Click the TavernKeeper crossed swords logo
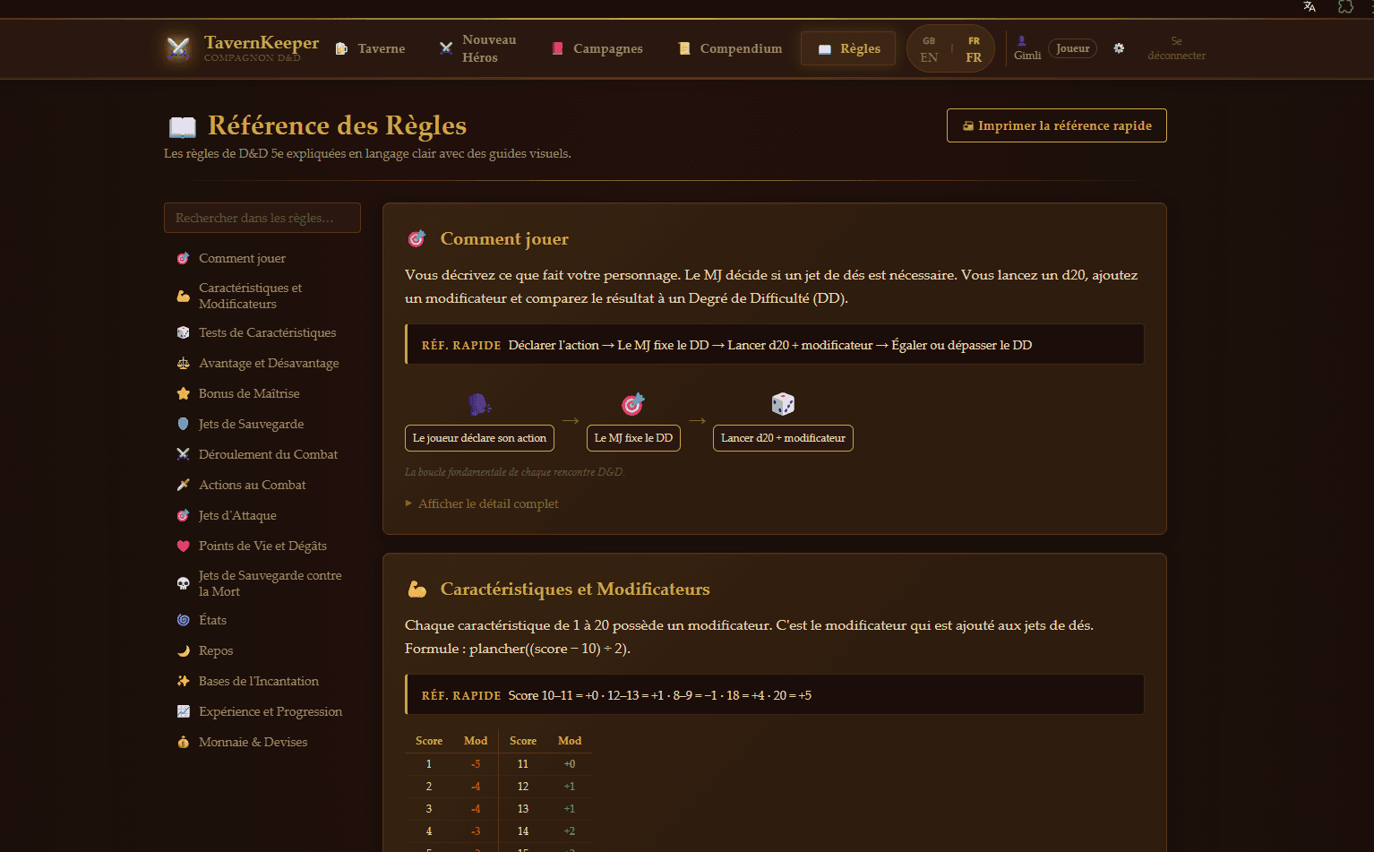 point(178,48)
